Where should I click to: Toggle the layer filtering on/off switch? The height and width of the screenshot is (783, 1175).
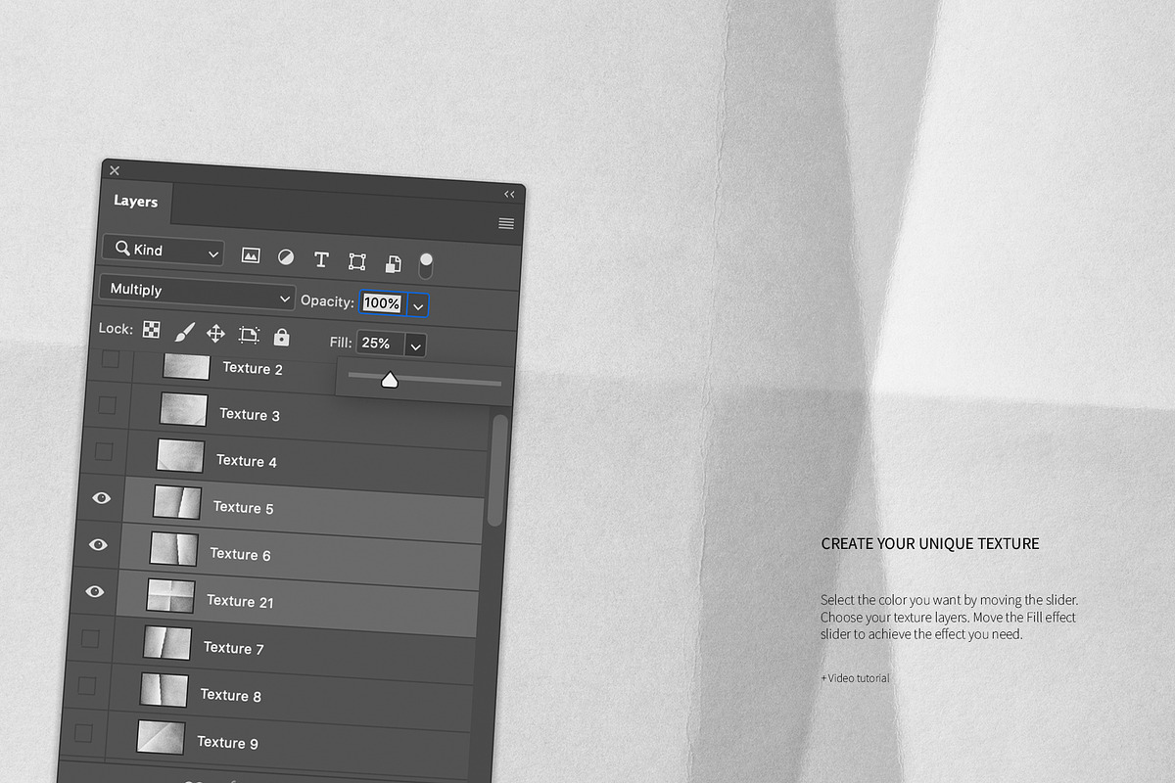coord(426,265)
